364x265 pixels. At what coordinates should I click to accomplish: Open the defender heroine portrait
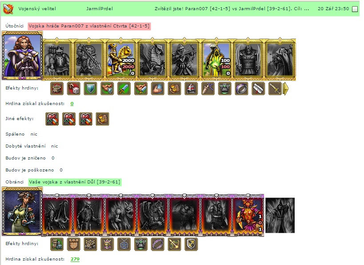click(x=22, y=211)
